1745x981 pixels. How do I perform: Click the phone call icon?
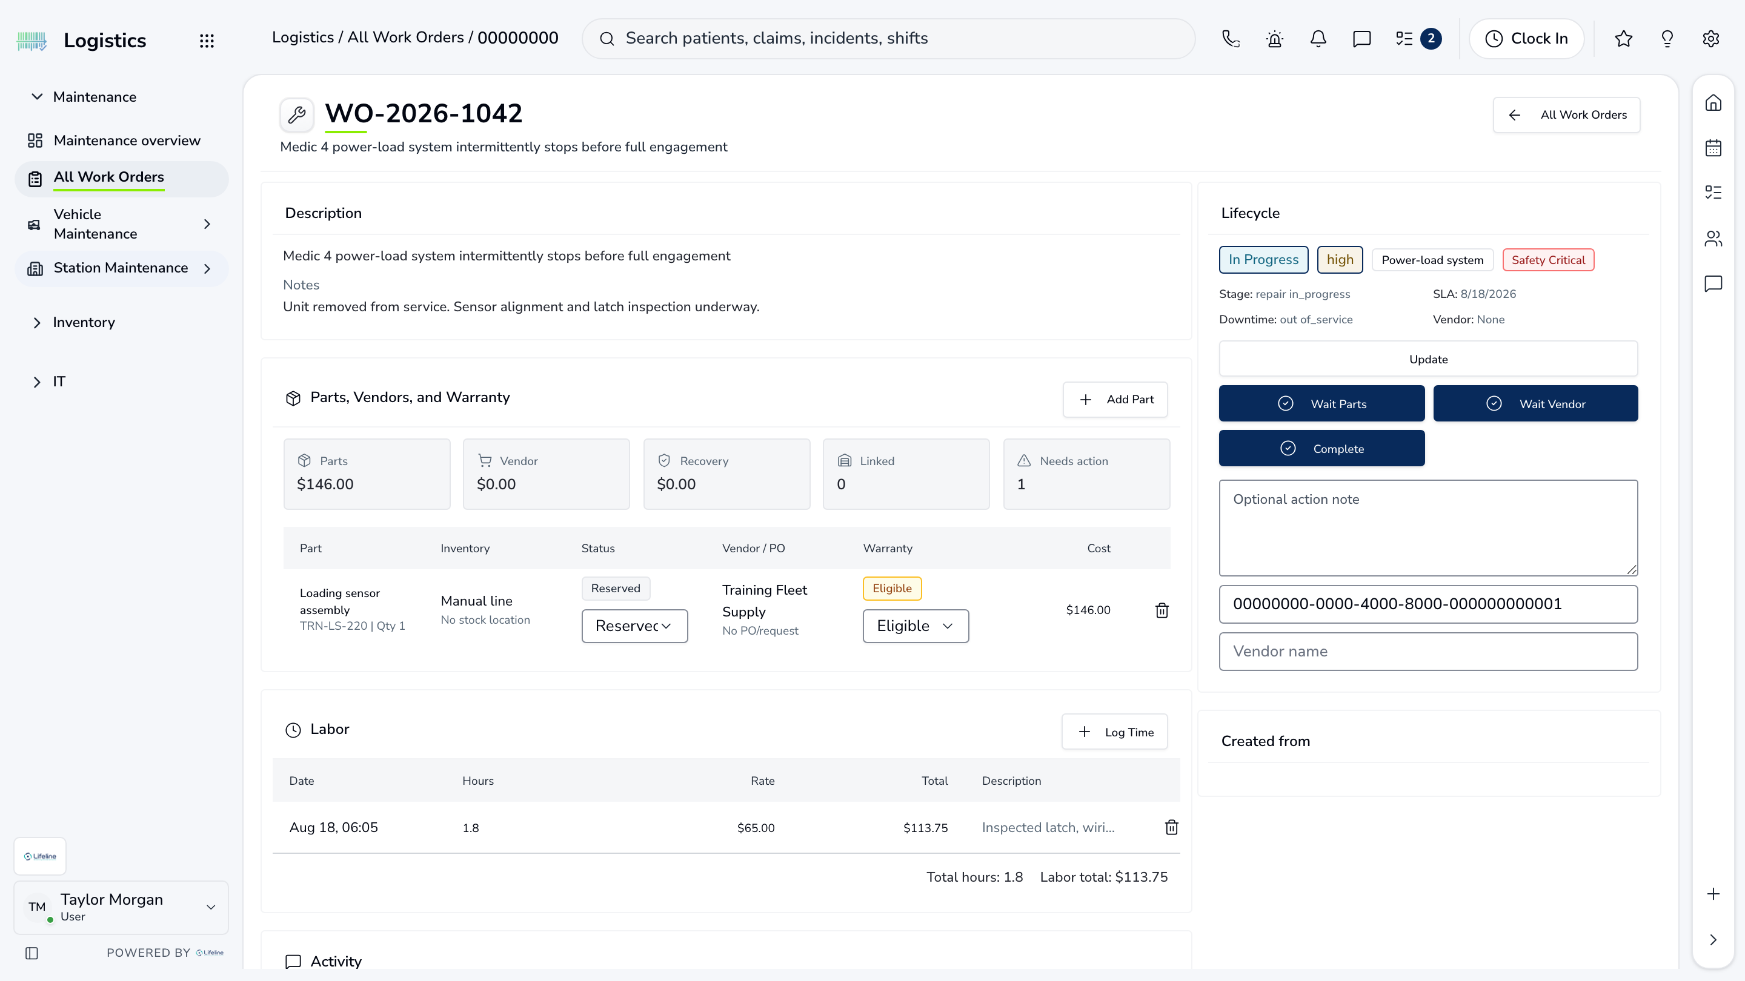tap(1231, 39)
